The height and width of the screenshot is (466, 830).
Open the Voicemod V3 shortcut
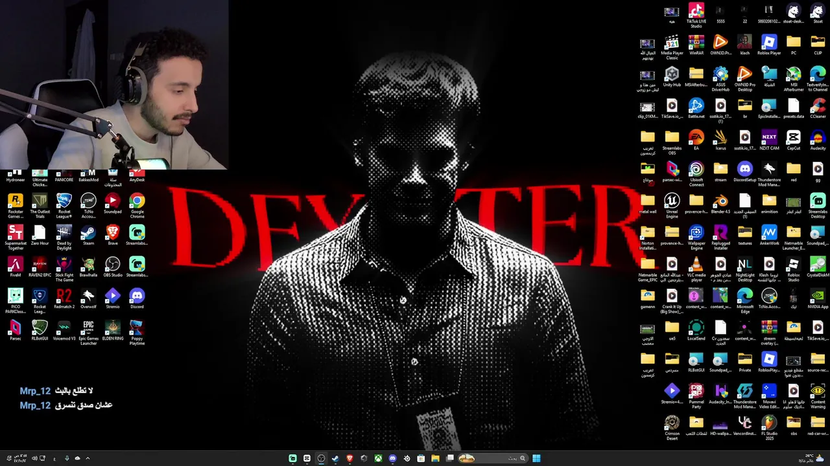64,330
